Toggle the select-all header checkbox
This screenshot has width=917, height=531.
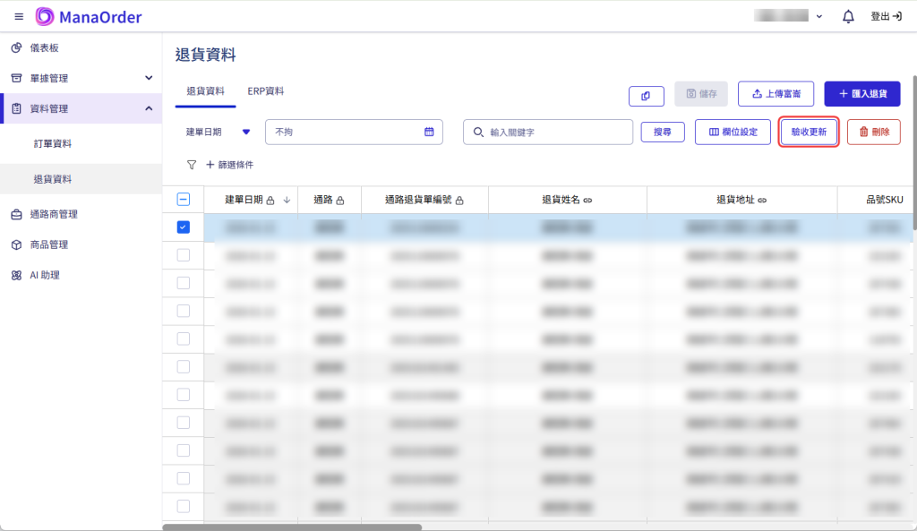point(183,200)
